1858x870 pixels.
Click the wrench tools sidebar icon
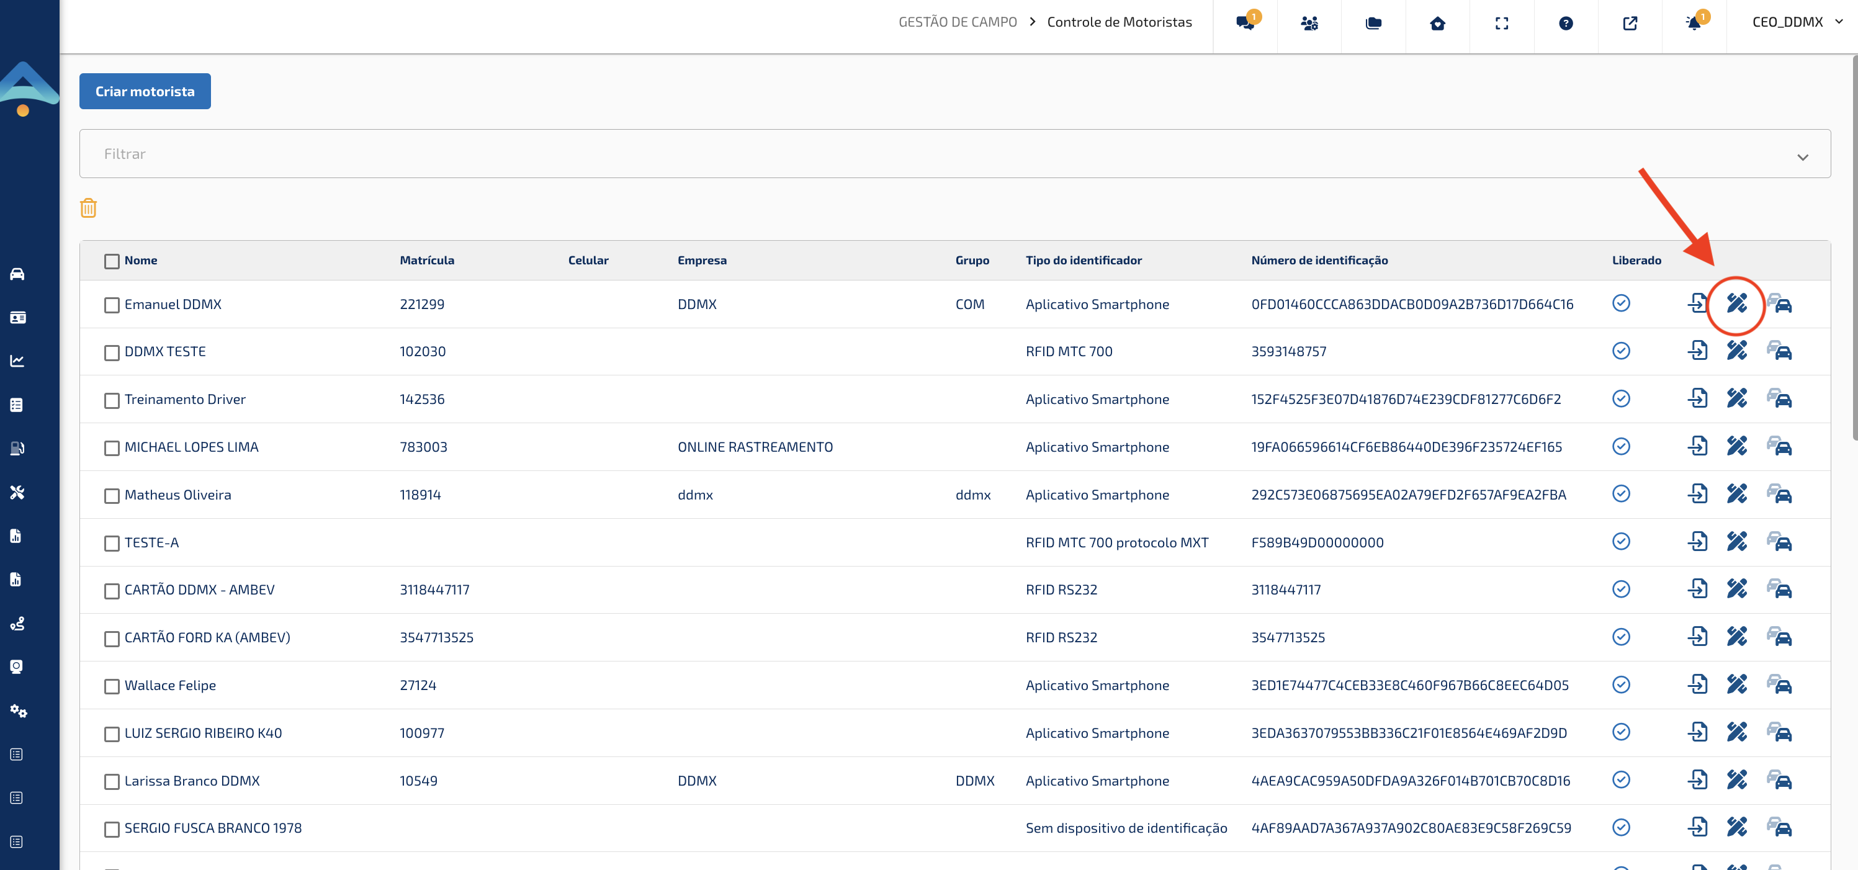17,492
